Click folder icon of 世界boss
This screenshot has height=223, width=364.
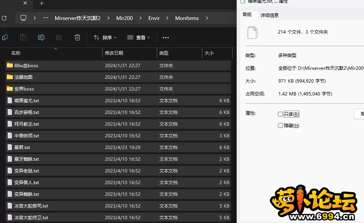[x=10, y=89]
